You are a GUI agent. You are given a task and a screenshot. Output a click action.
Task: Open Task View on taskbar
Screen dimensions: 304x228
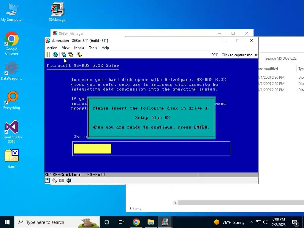(x=121, y=222)
